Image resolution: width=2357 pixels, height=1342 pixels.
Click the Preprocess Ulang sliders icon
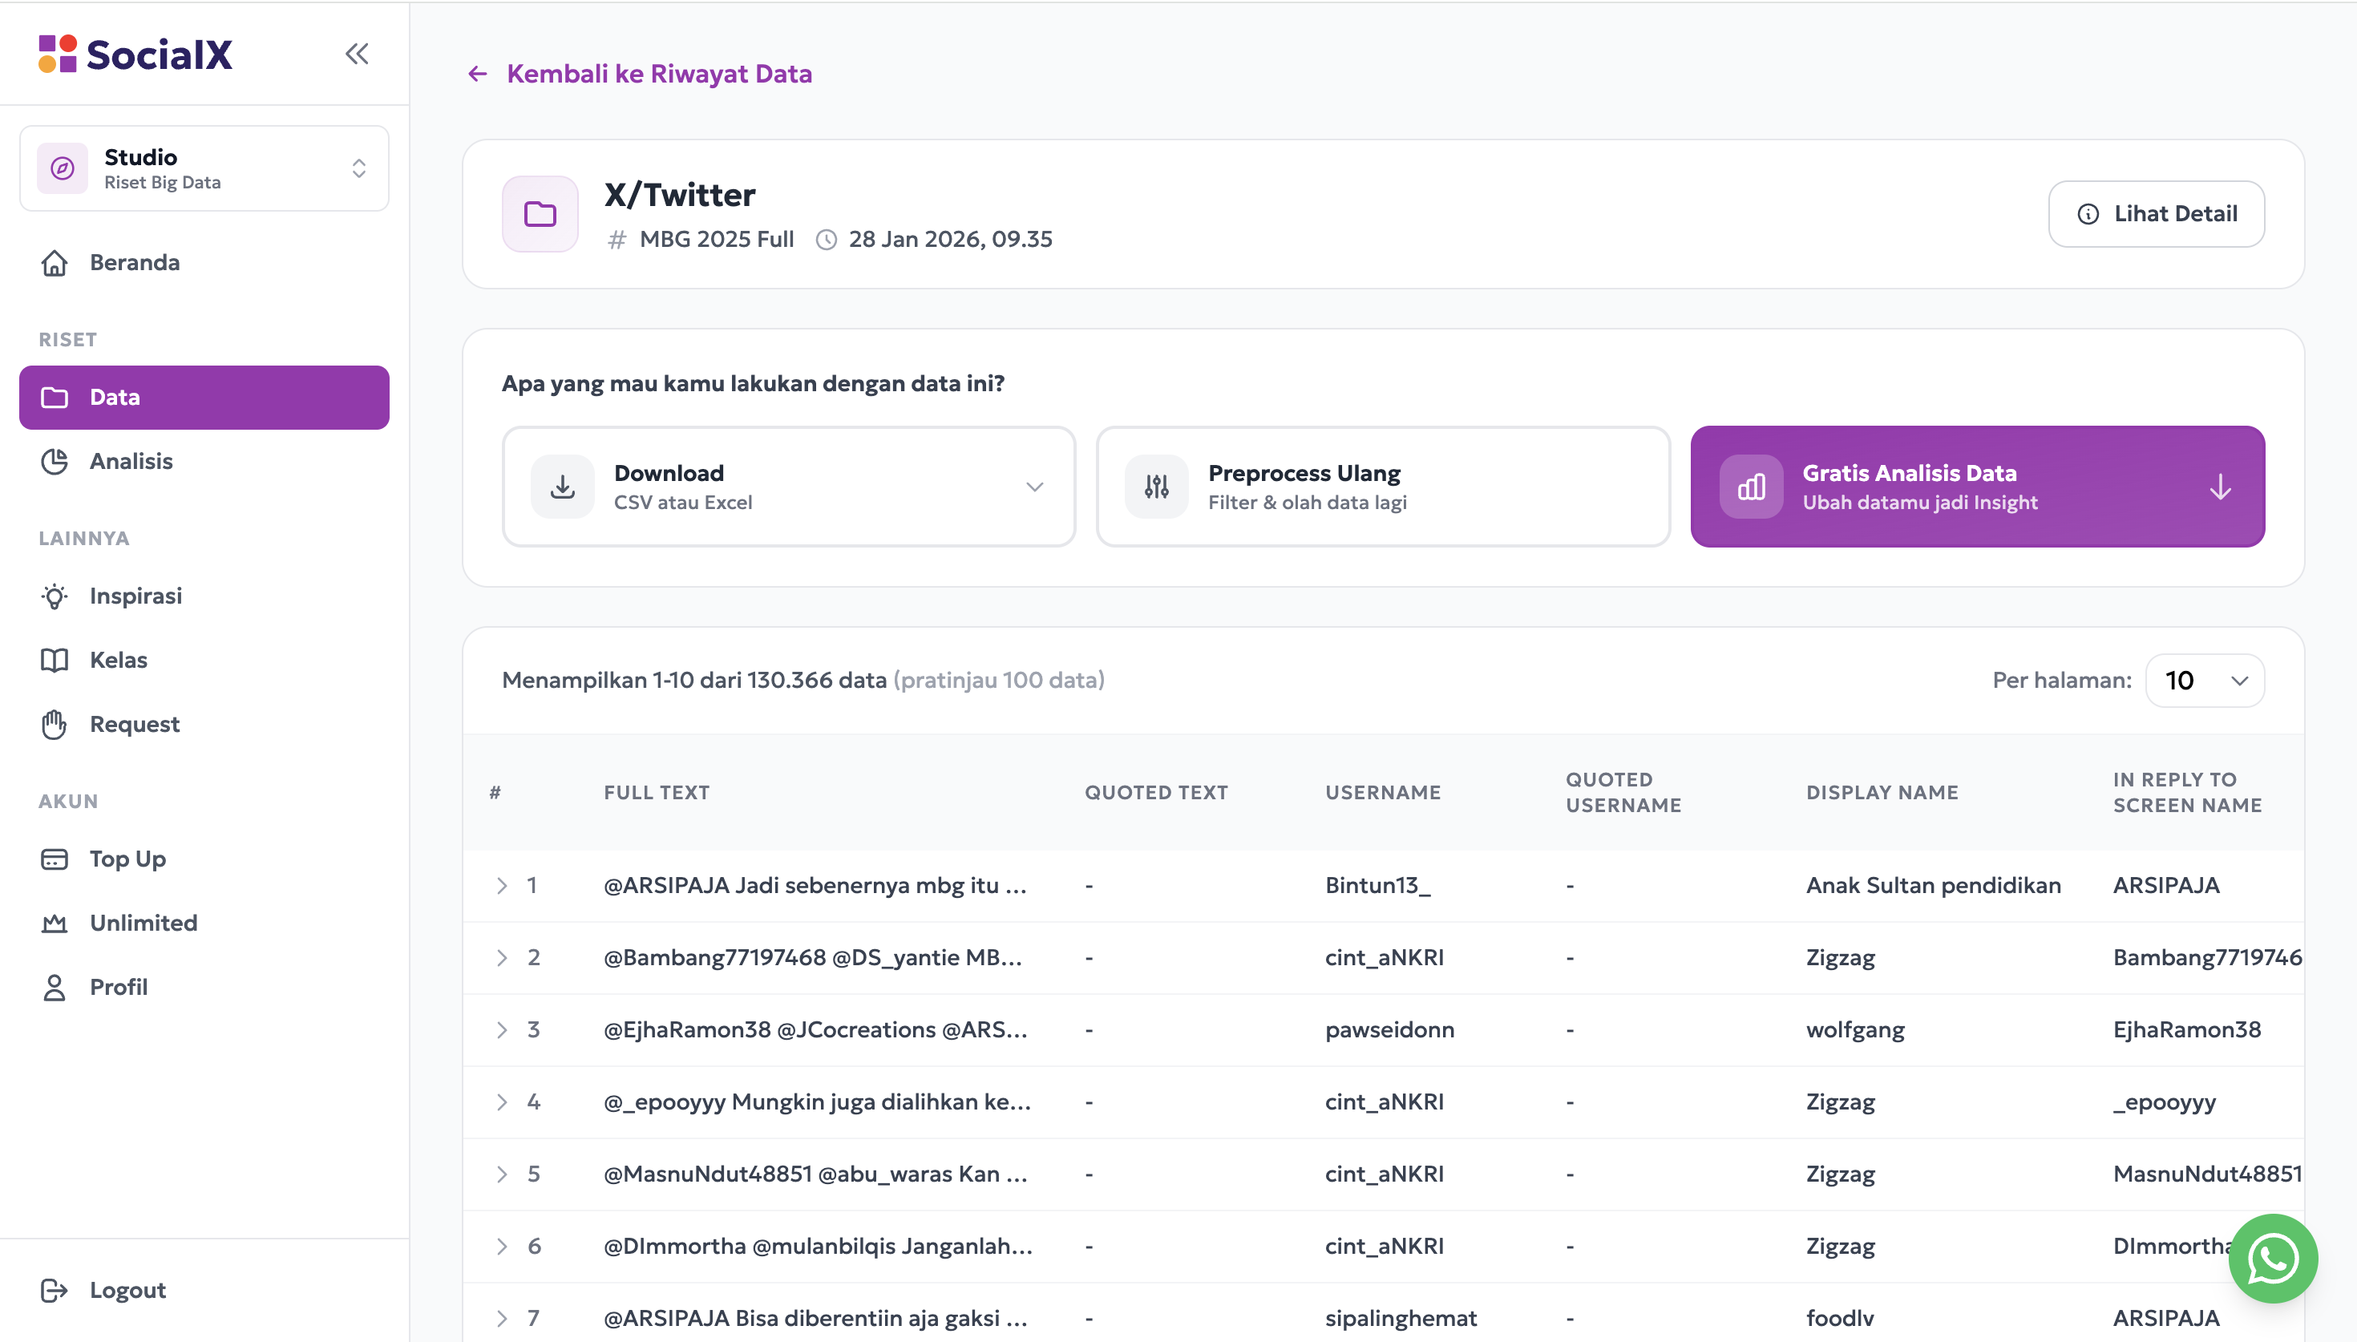(x=1158, y=487)
